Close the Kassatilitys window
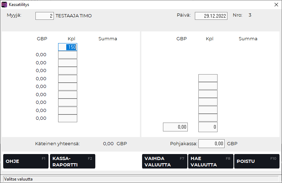 pos(276,5)
